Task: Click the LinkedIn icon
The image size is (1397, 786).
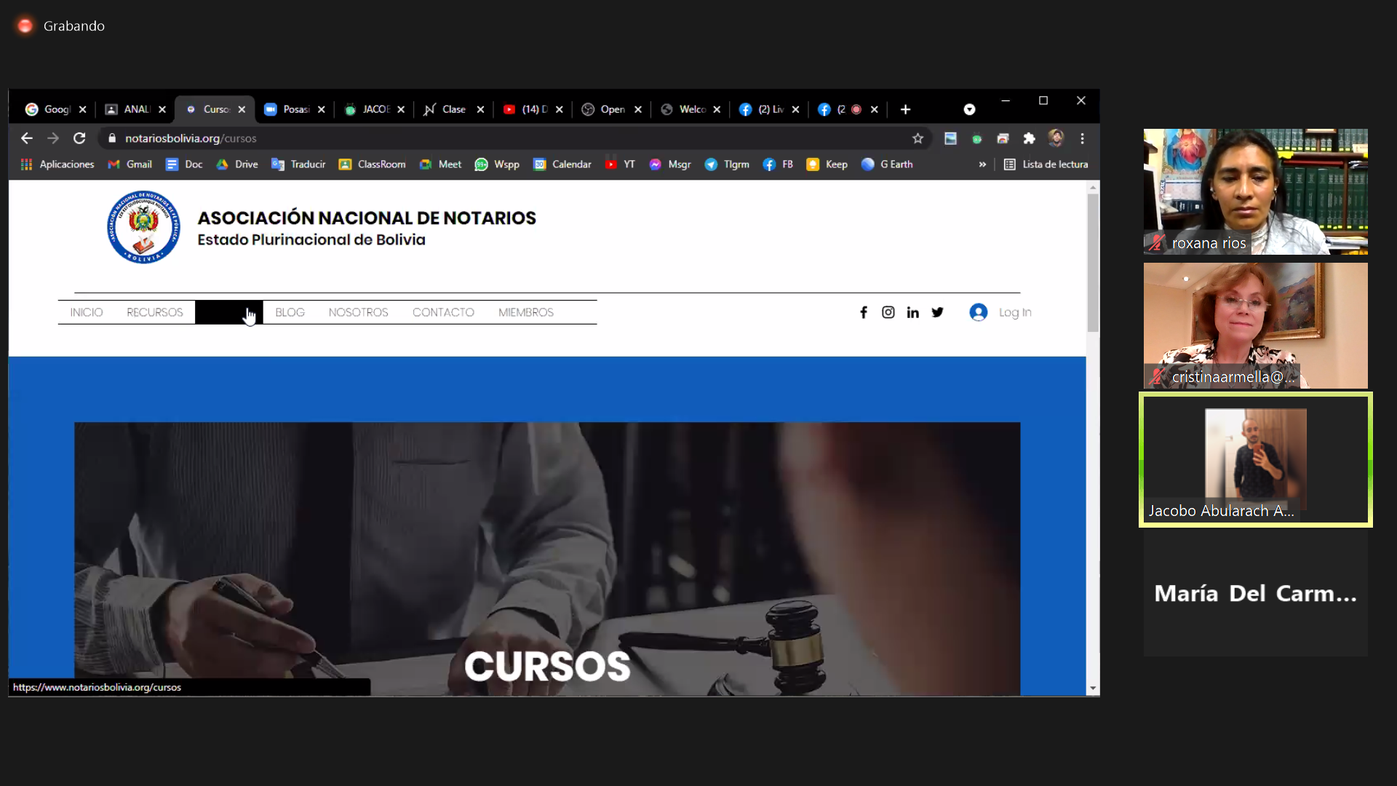Action: point(912,312)
